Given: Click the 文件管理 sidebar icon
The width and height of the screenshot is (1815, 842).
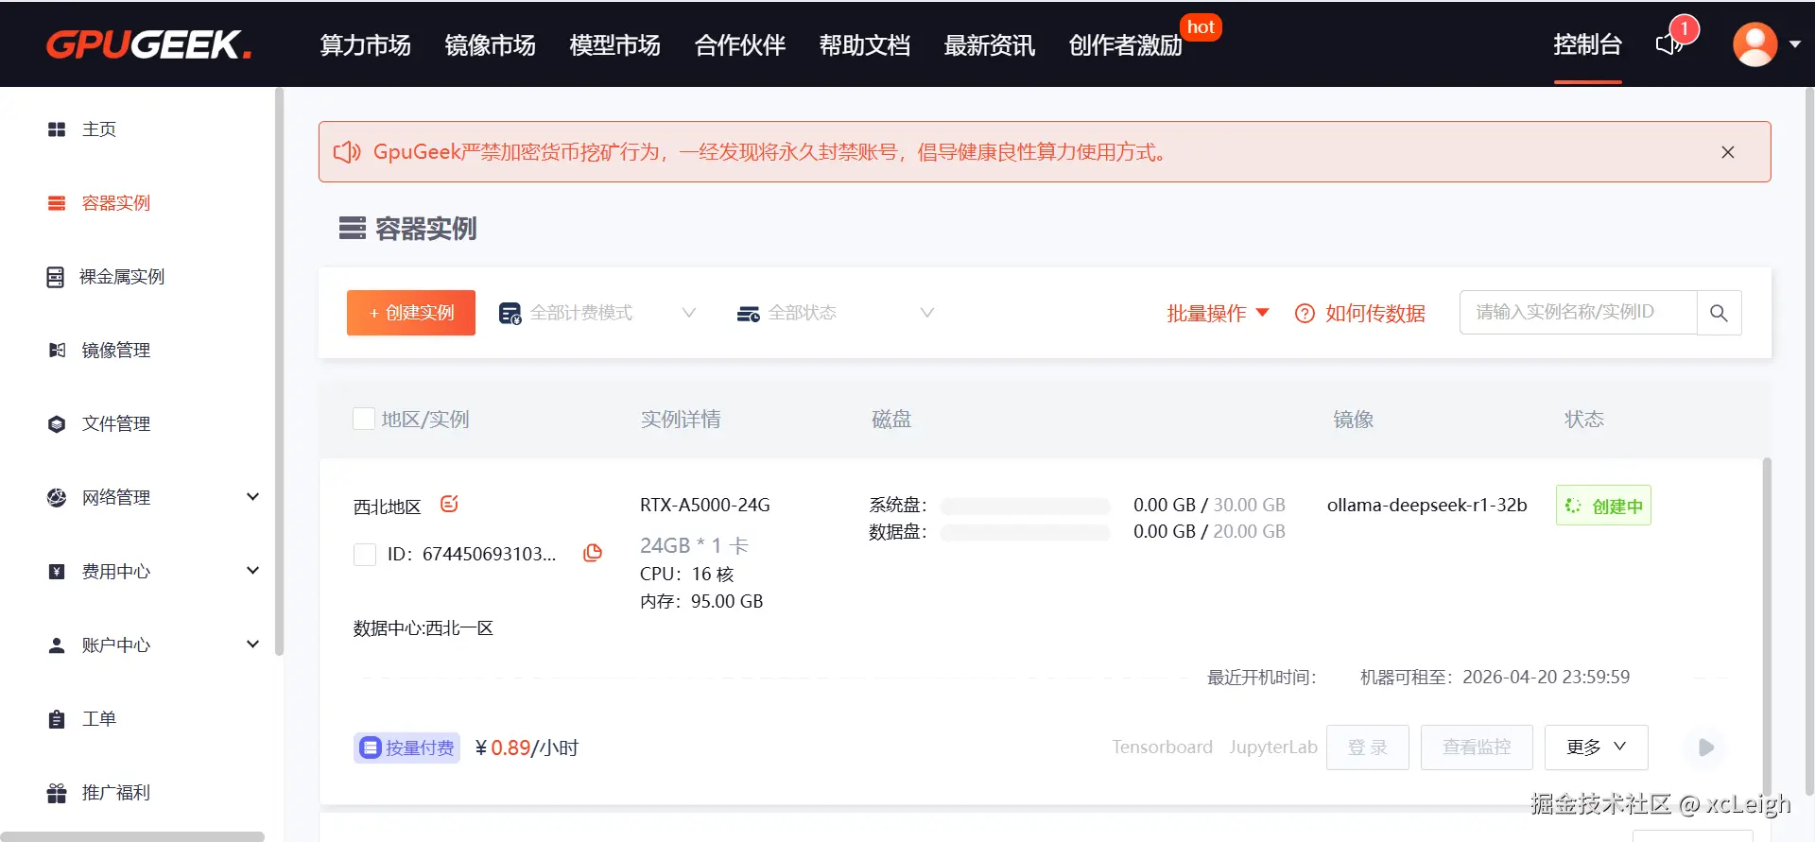Looking at the screenshot, I should point(57,424).
